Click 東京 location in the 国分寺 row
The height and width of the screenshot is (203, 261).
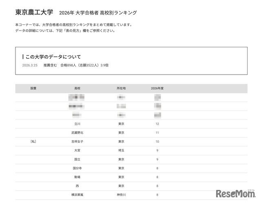[x=121, y=168]
